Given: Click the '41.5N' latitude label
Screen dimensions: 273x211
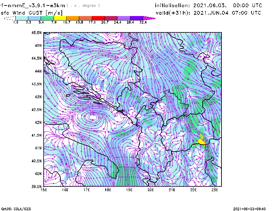Looking at the screenshot, I should pyautogui.click(x=37, y=135).
